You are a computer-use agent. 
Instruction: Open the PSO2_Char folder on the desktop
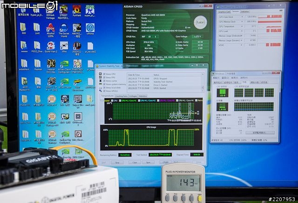37,47
